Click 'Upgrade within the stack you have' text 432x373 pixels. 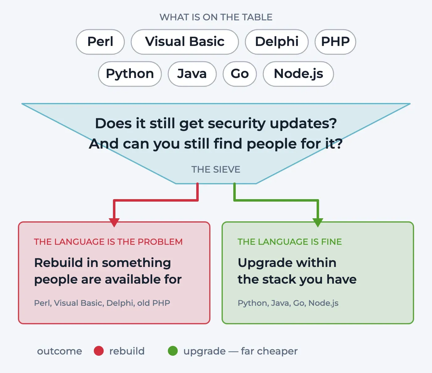tap(297, 271)
